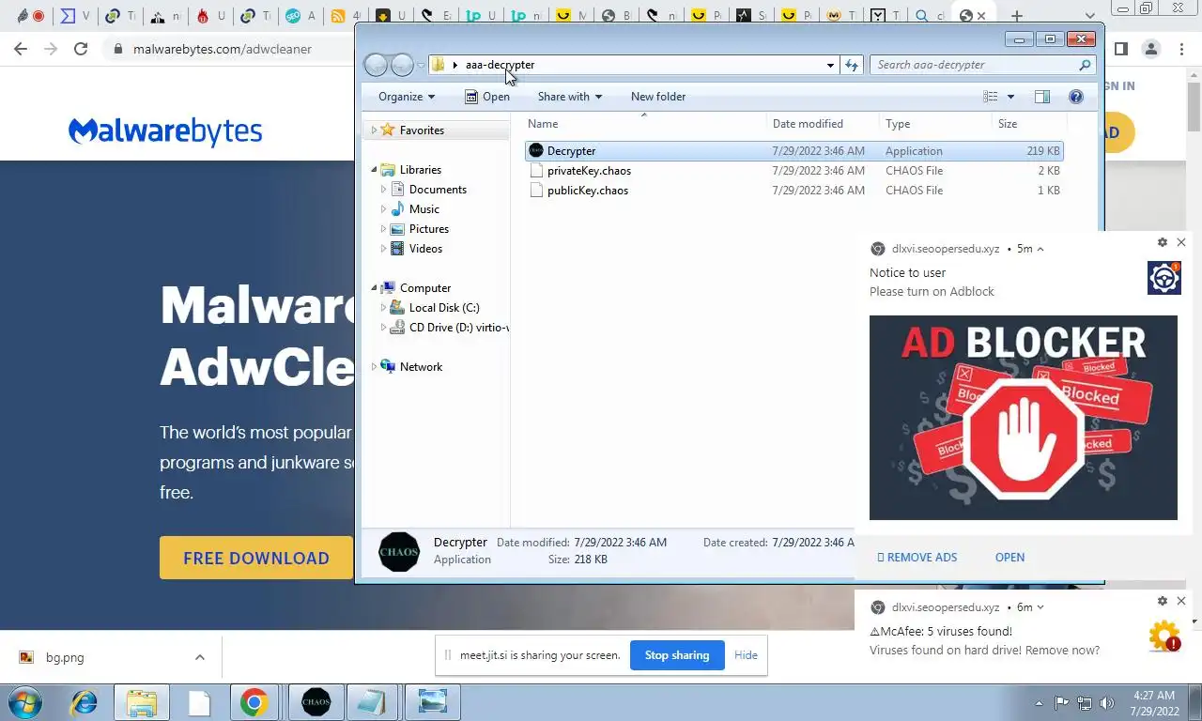Expand the Favorites tree node

point(374,130)
